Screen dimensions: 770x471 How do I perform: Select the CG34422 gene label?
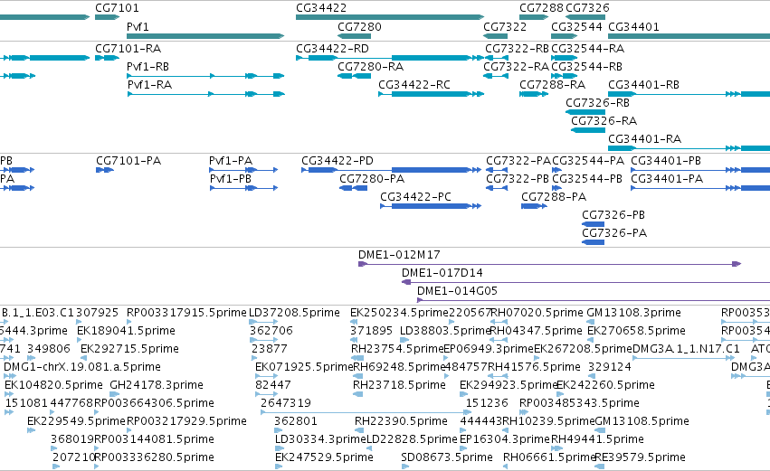click(321, 8)
